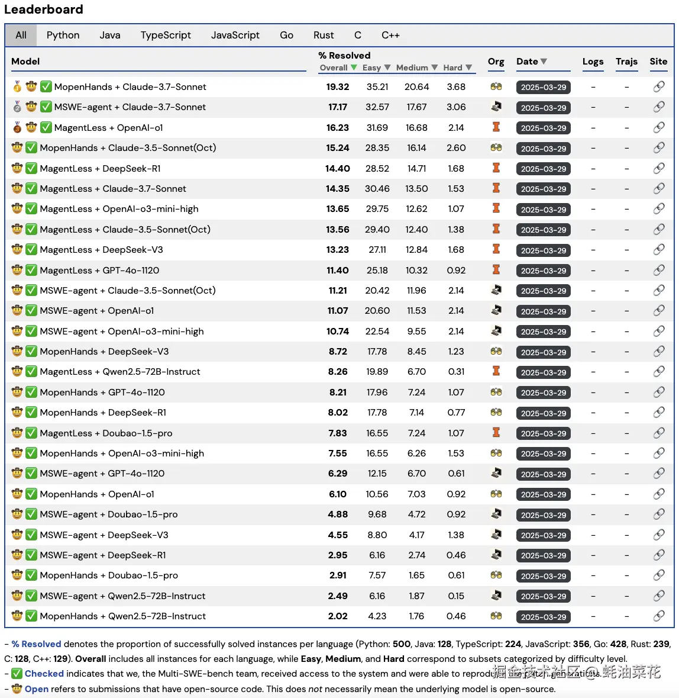Screen dimensions: 679x698
Task: Click org icon for MSWE-agent + GPT-4o-1120
Action: (496, 473)
